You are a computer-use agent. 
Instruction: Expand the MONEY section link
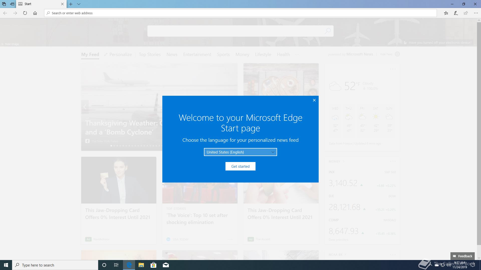pyautogui.click(x=337, y=161)
